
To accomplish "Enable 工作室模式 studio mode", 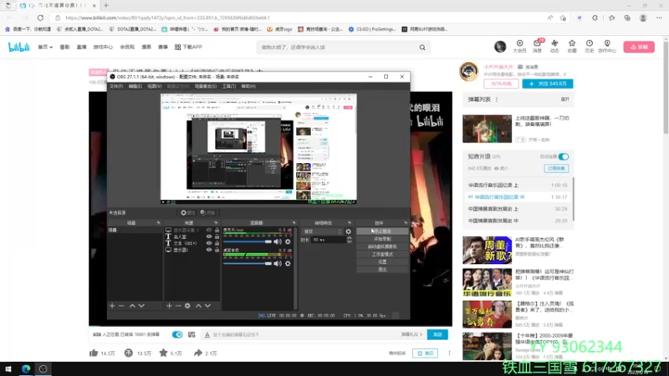I will coord(382,255).
